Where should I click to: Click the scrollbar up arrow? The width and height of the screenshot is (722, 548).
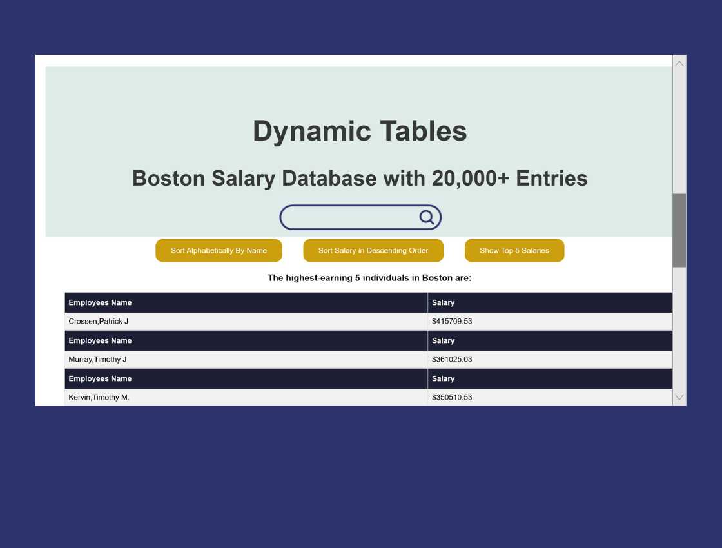[679, 63]
